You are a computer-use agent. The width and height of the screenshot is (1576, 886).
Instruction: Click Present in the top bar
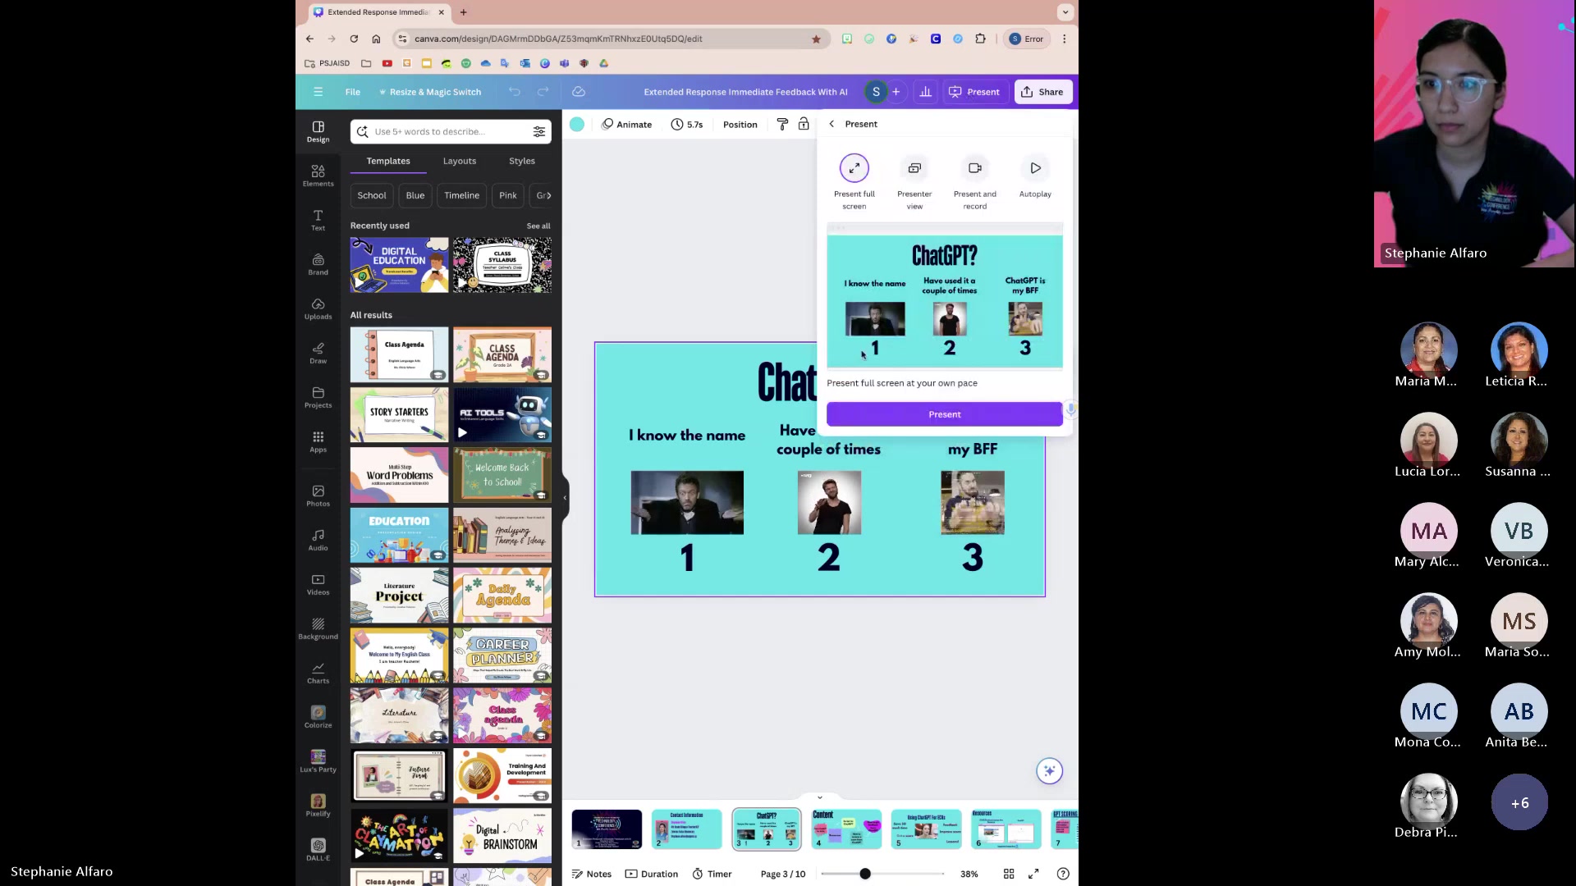pyautogui.click(x=974, y=92)
